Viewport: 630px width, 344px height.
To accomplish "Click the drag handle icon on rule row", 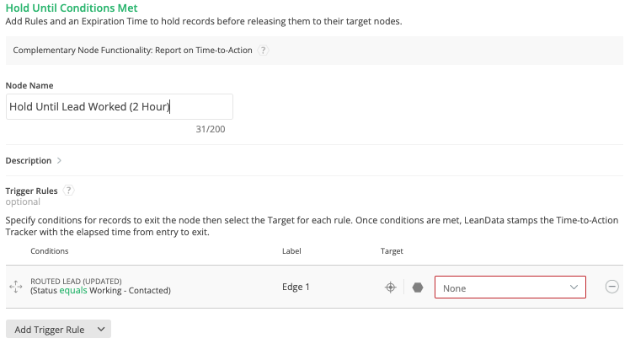I will pyautogui.click(x=16, y=287).
